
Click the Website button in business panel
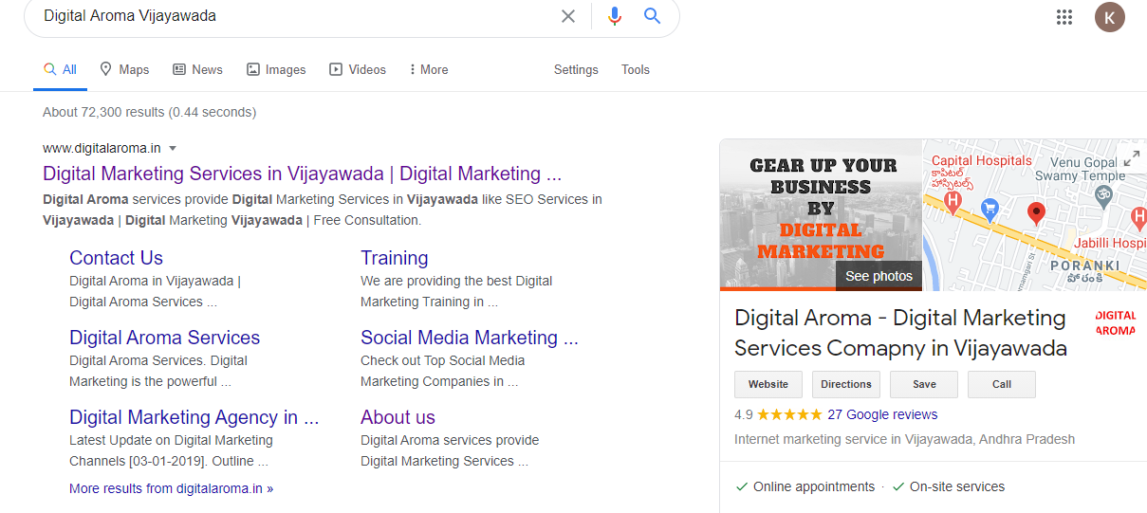click(768, 384)
